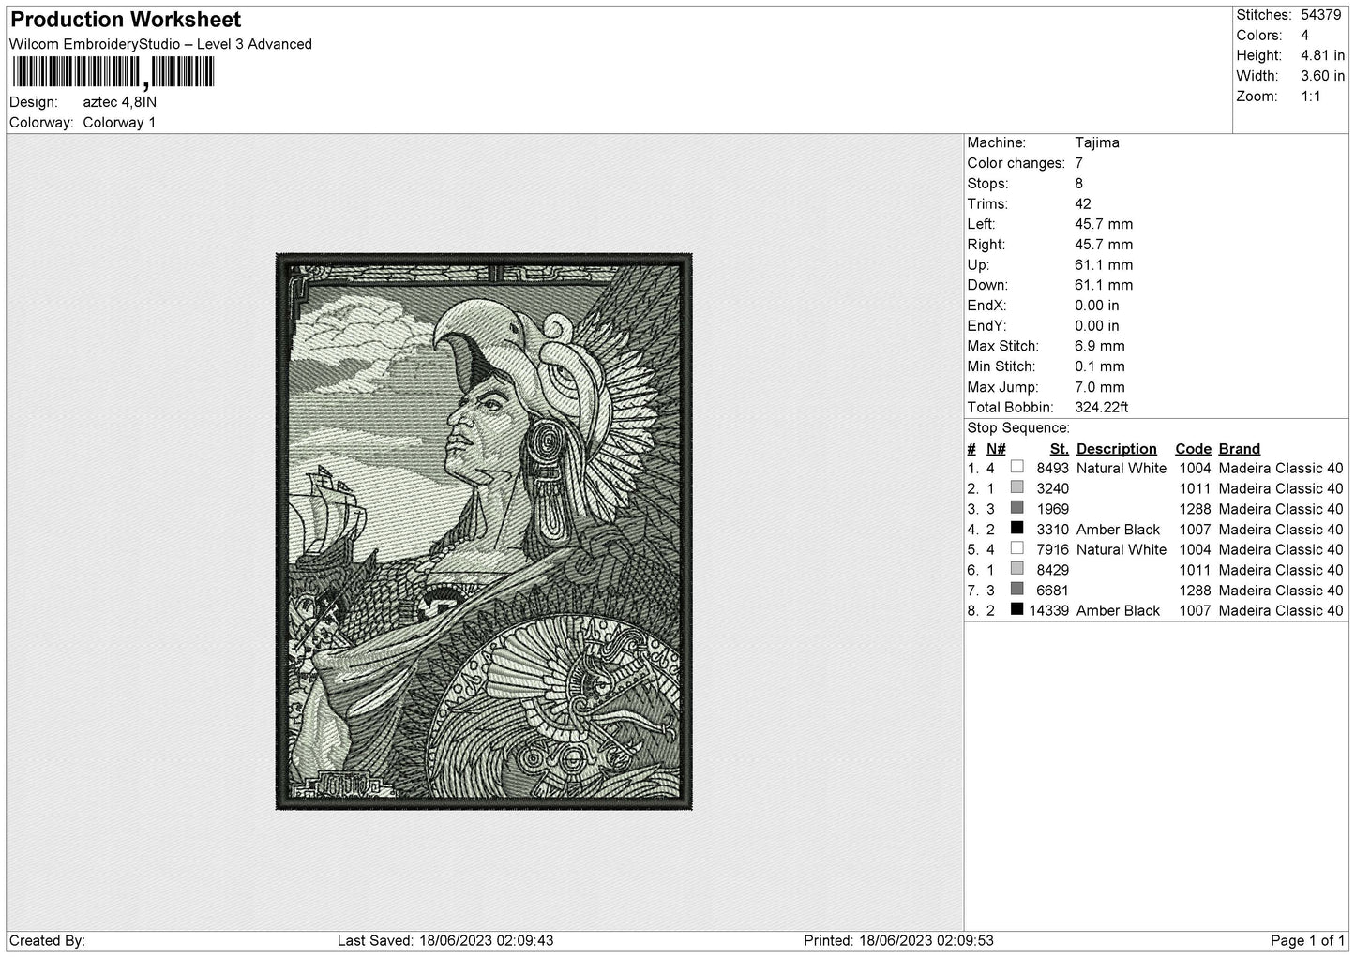Viewport: 1355px width, 957px height.
Task: Click the light gray swatch in stop 6
Action: pos(1017,568)
